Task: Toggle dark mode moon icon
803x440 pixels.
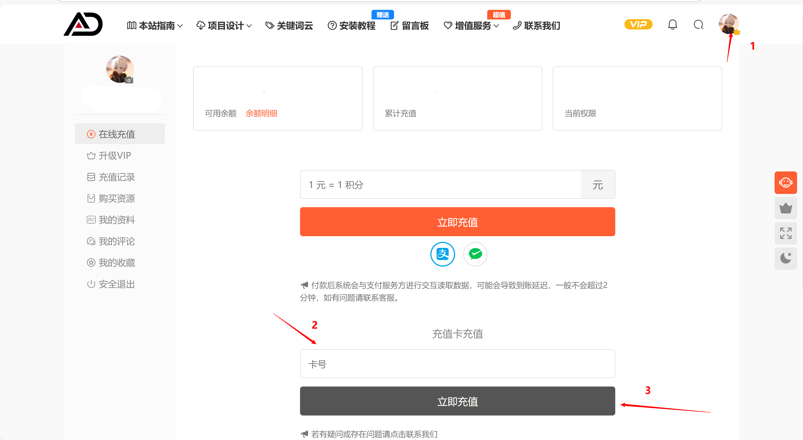Action: pos(785,258)
